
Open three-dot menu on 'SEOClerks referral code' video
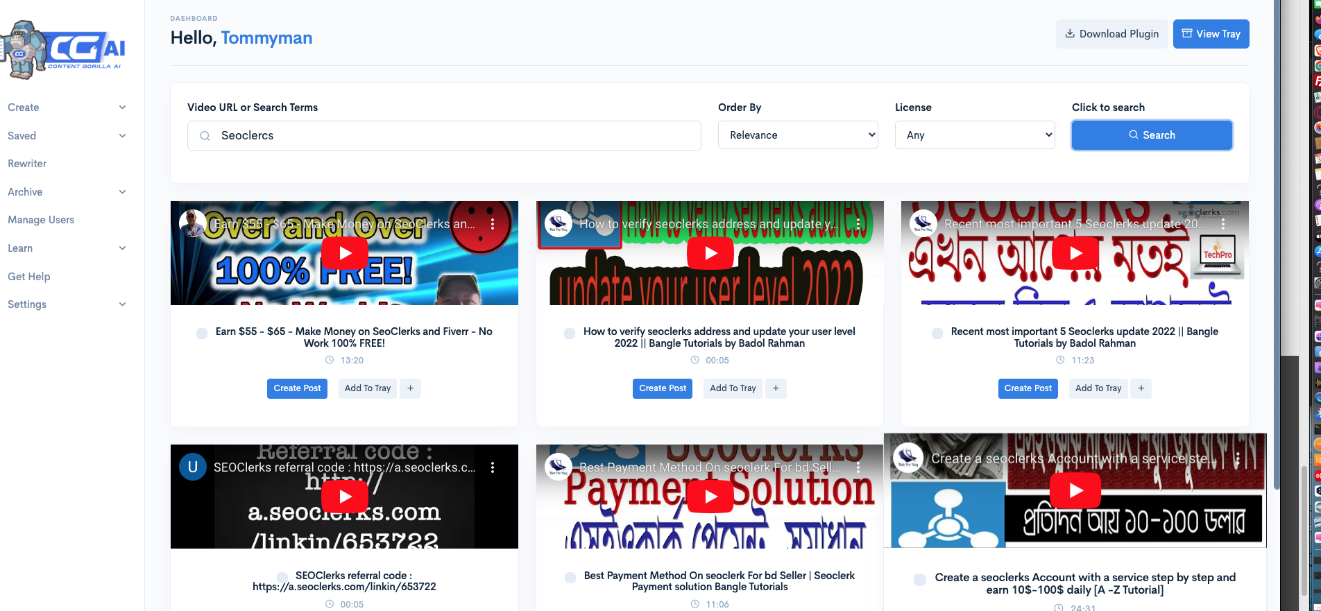click(493, 467)
